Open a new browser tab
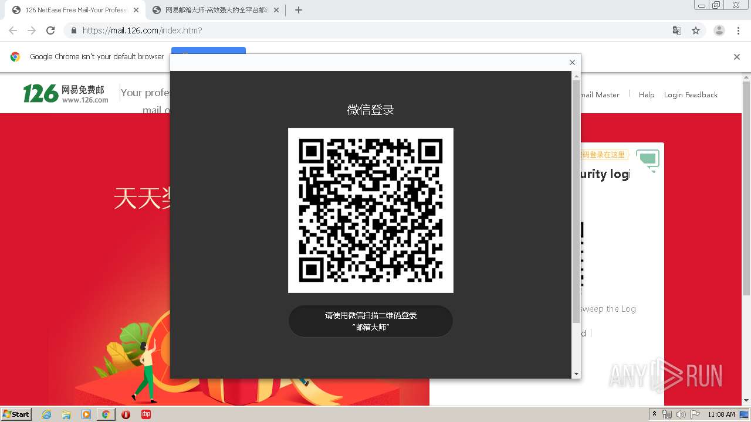Image resolution: width=751 pixels, height=422 pixels. [298, 10]
